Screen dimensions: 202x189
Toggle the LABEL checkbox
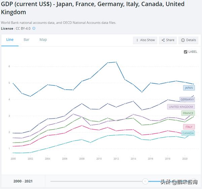click(x=186, y=52)
